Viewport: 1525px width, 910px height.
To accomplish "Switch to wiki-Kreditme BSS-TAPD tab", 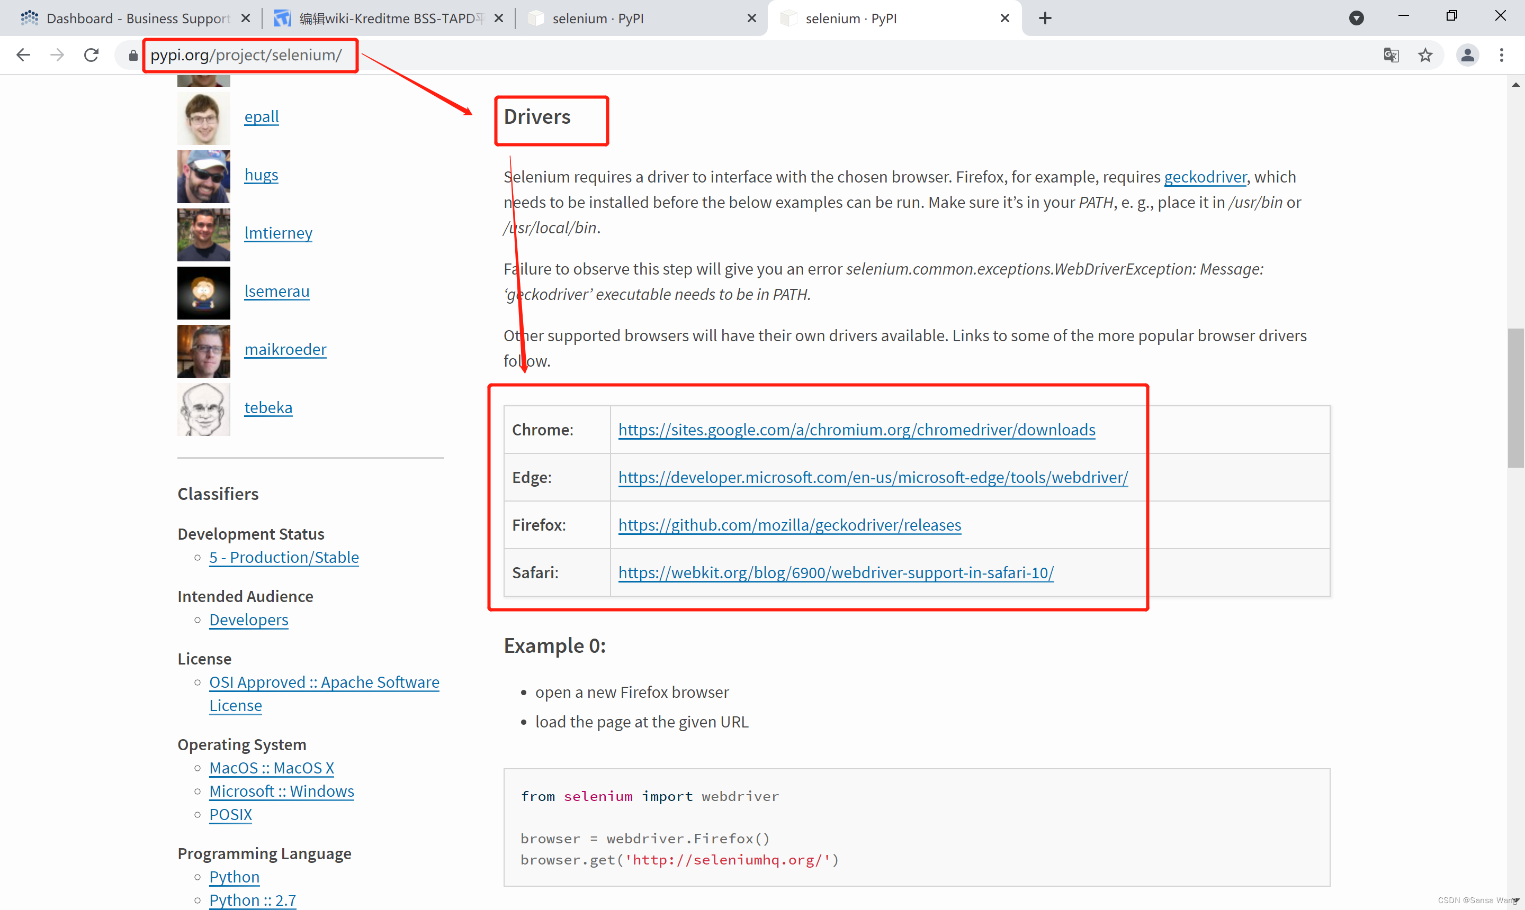I will [388, 19].
